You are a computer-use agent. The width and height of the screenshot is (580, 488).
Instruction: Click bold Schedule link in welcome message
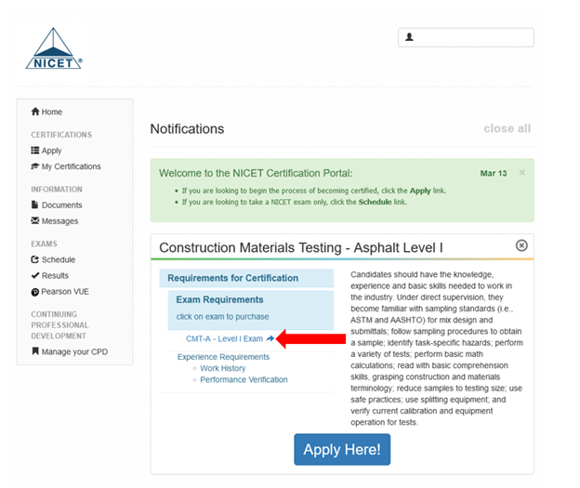[x=376, y=202]
